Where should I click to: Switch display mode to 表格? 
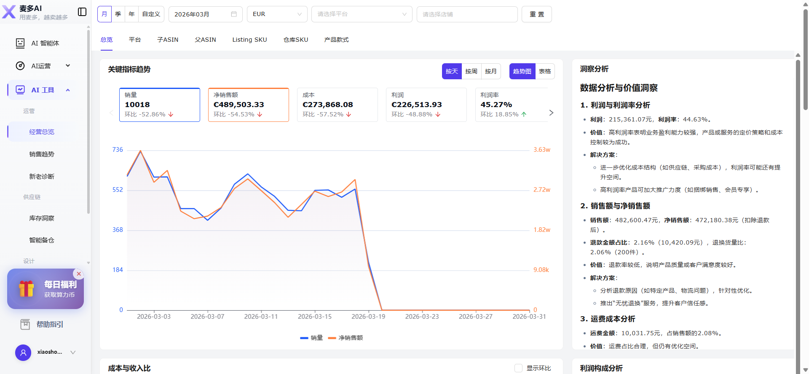[544, 71]
